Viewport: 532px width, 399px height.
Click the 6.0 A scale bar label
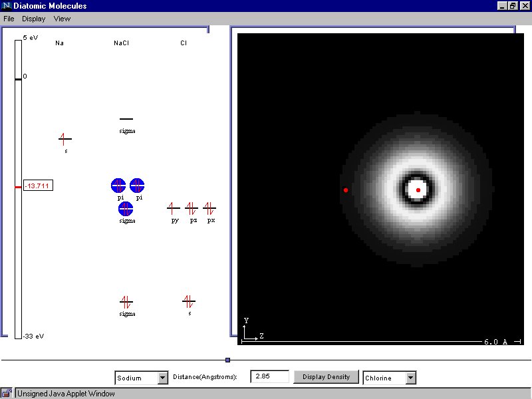tap(495, 342)
